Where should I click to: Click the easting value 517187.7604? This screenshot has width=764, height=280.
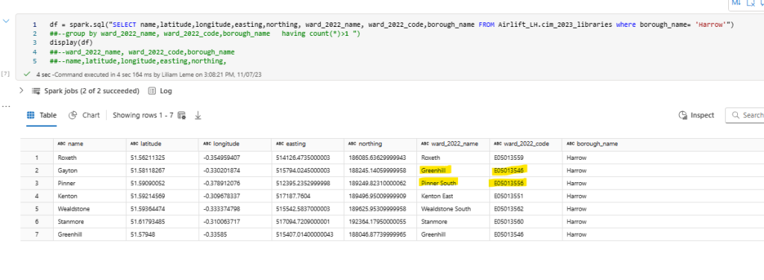(307, 196)
